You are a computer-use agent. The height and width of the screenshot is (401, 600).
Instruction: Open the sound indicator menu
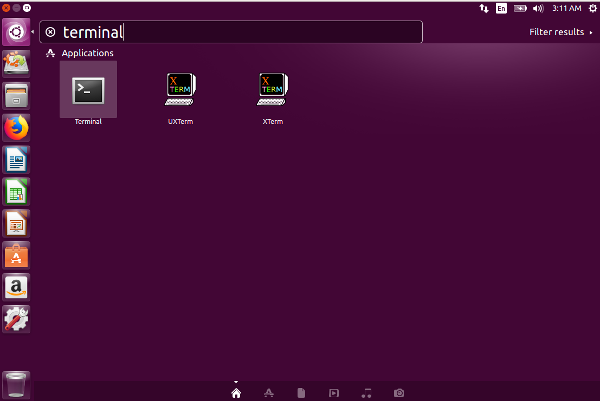[539, 8]
